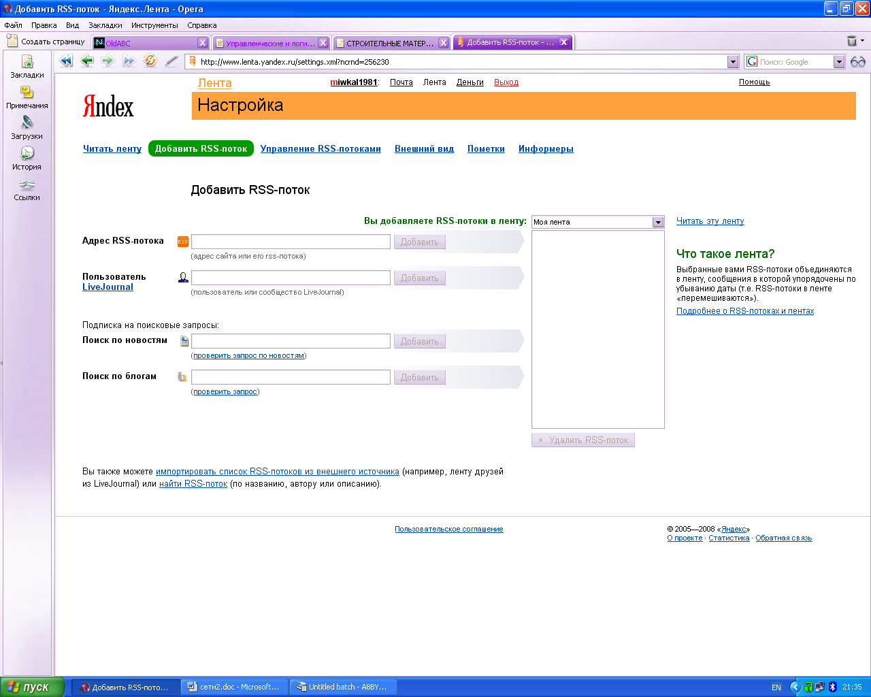Viewport: 871px width, 697px height.
Task: Click the Обратная связь footer link
Action: point(784,538)
